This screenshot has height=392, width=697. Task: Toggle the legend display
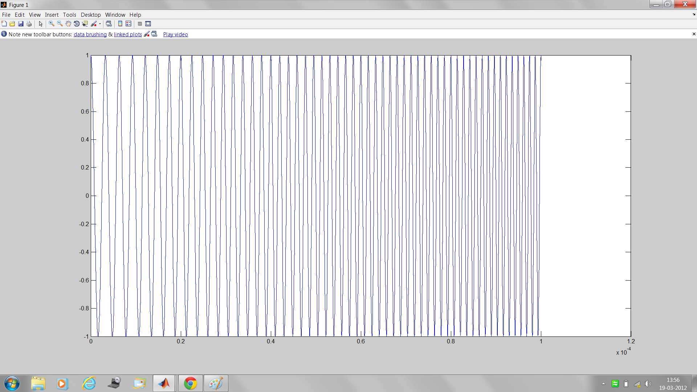[x=129, y=24]
